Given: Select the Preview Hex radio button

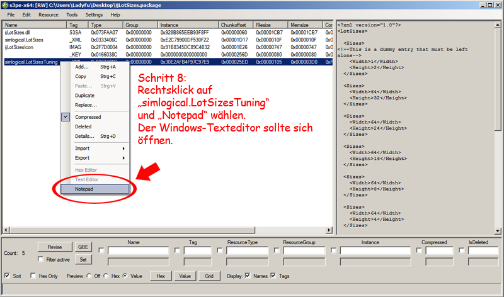Looking at the screenshot, I should (106, 276).
